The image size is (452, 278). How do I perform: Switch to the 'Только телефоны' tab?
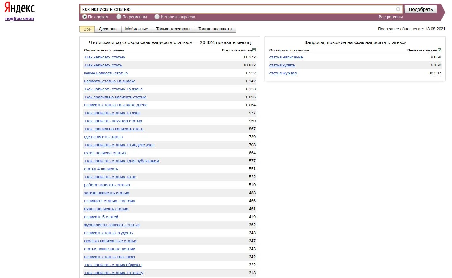pos(173,29)
